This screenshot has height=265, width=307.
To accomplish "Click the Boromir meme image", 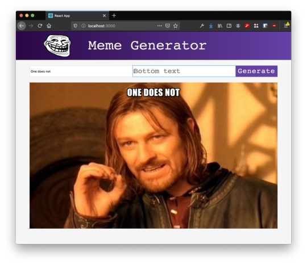I will [x=153, y=155].
